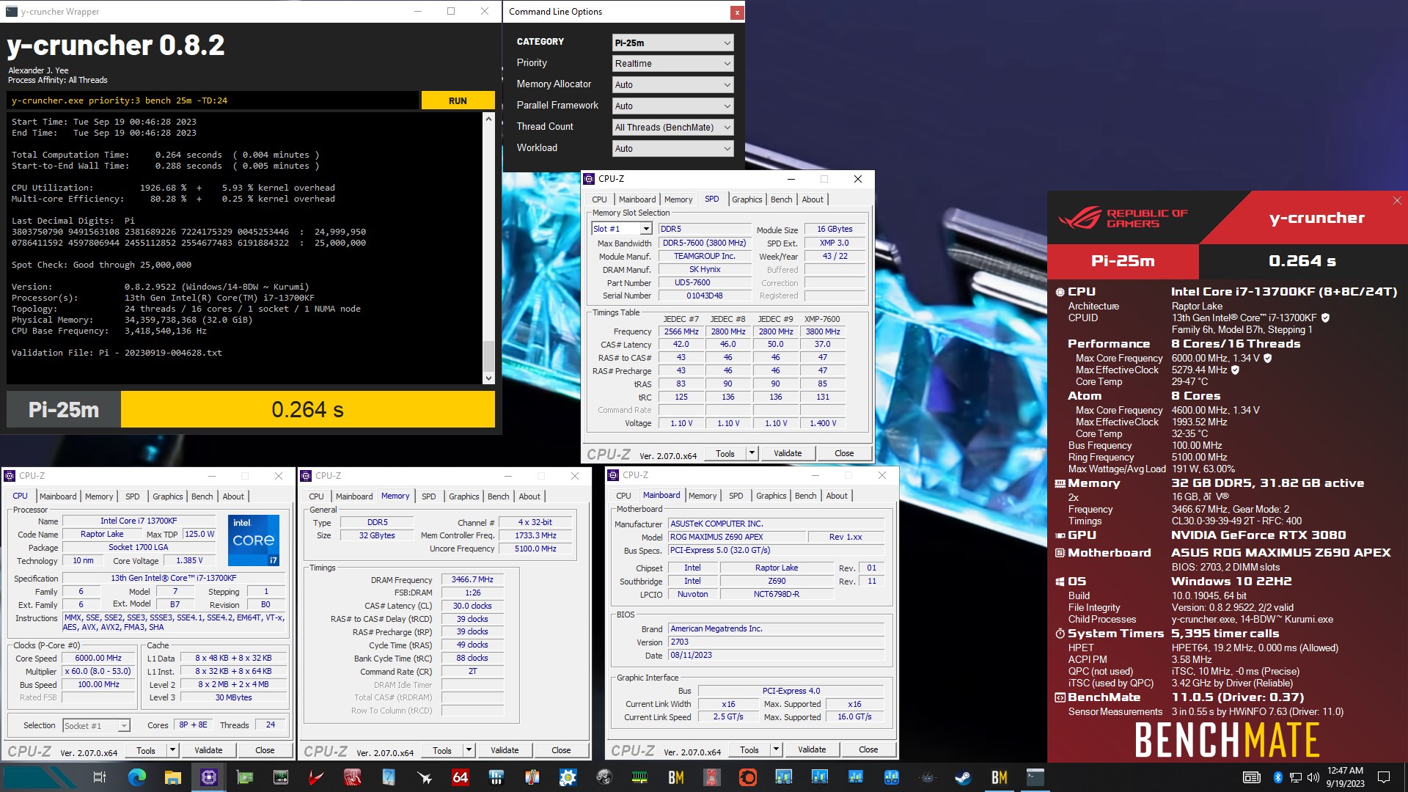Viewport: 1408px width, 792px height.
Task: Click the yellow RUN button in y-cruncher
Action: coord(458,100)
